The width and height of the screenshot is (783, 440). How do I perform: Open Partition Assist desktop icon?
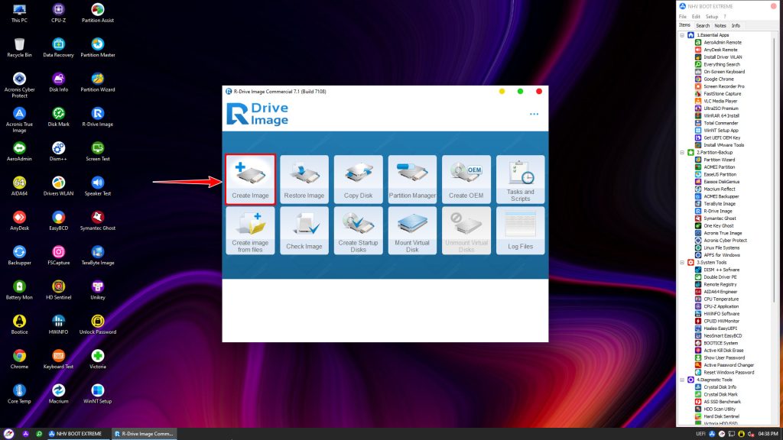(x=98, y=13)
